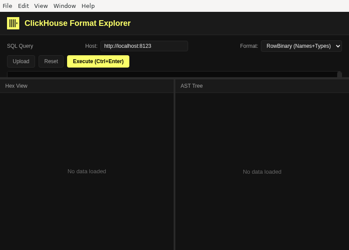Open the Edit menu
The height and width of the screenshot is (250, 349).
(23, 6)
